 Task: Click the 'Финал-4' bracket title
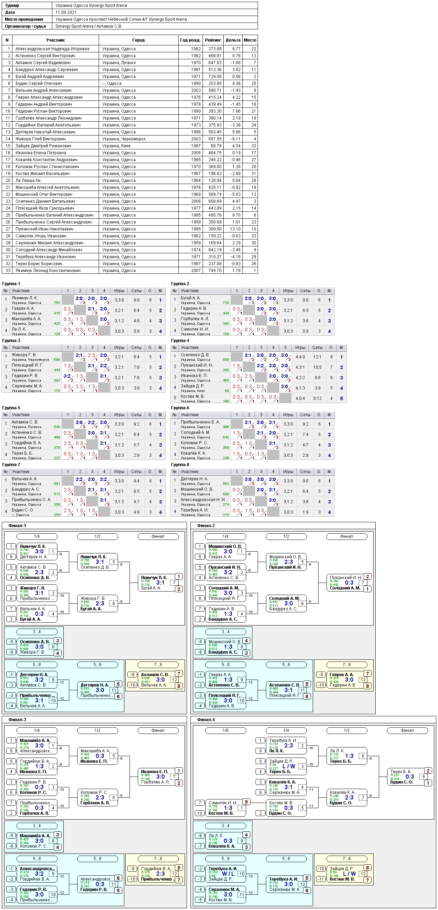(206, 720)
